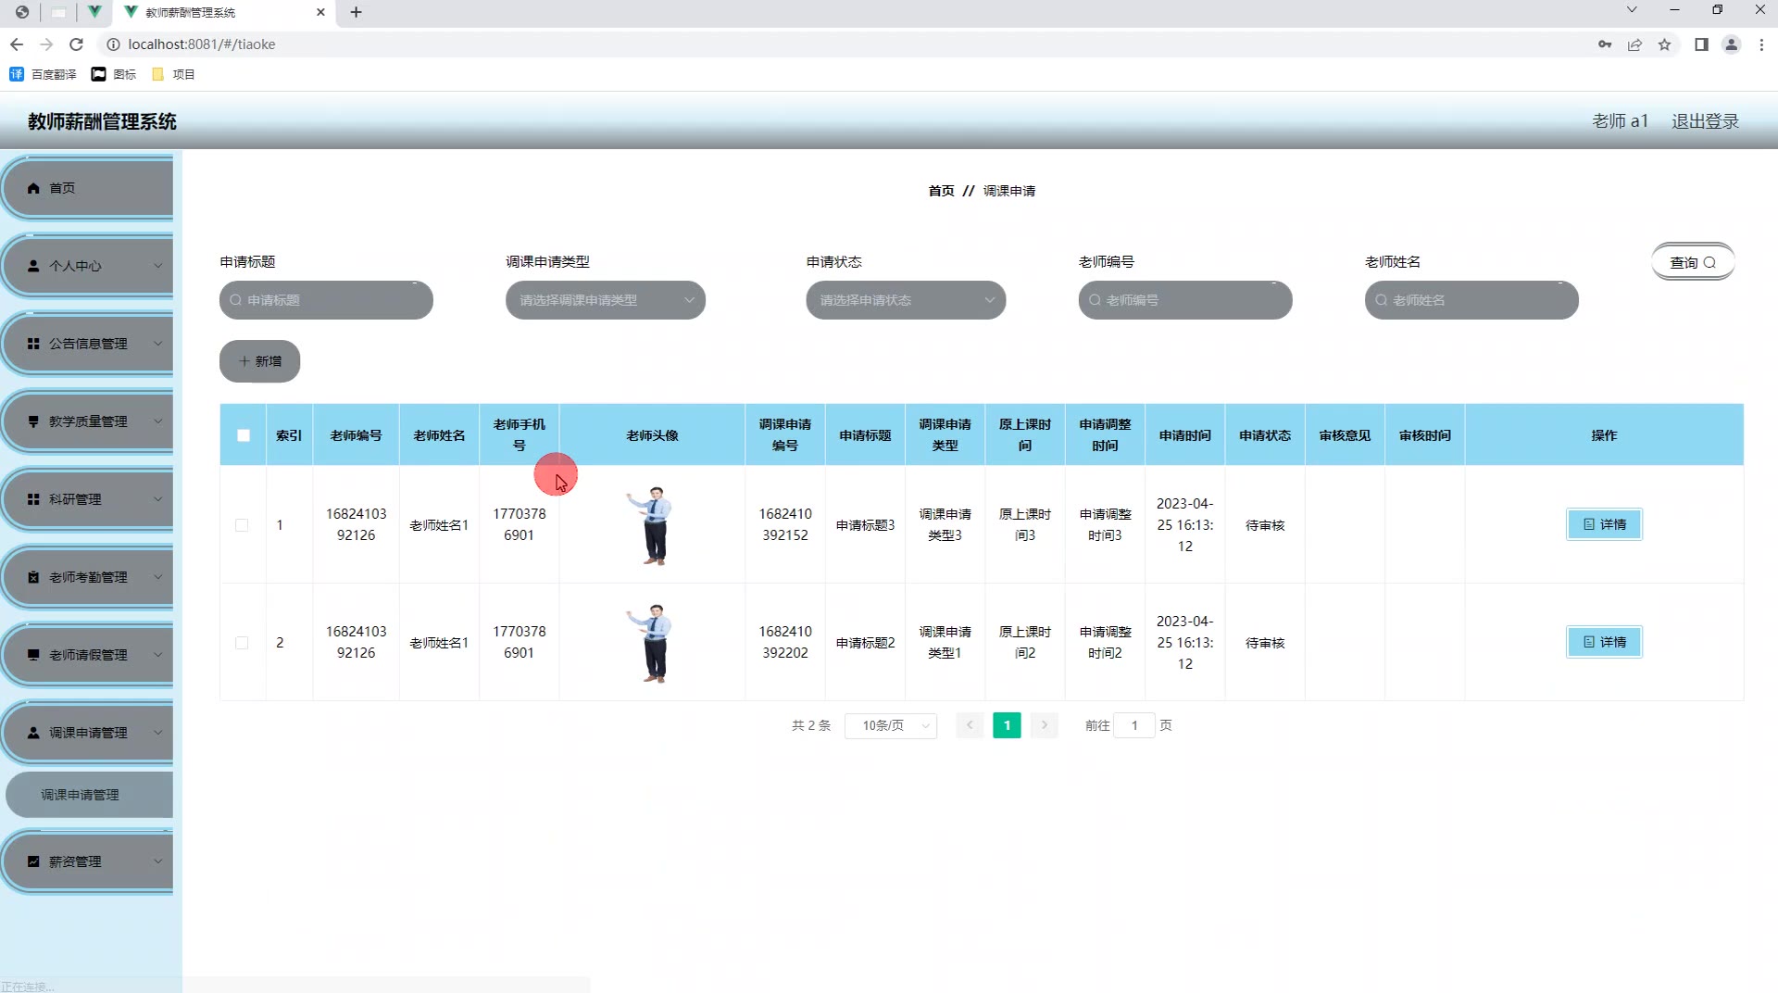The width and height of the screenshot is (1778, 993).
Task: Check the row with 申请标题2
Action: click(x=242, y=643)
